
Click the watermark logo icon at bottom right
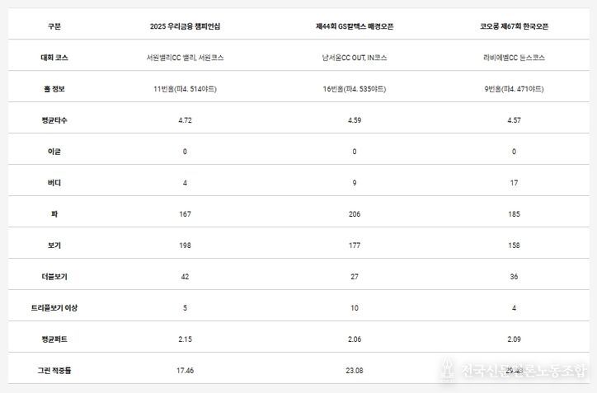click(449, 368)
